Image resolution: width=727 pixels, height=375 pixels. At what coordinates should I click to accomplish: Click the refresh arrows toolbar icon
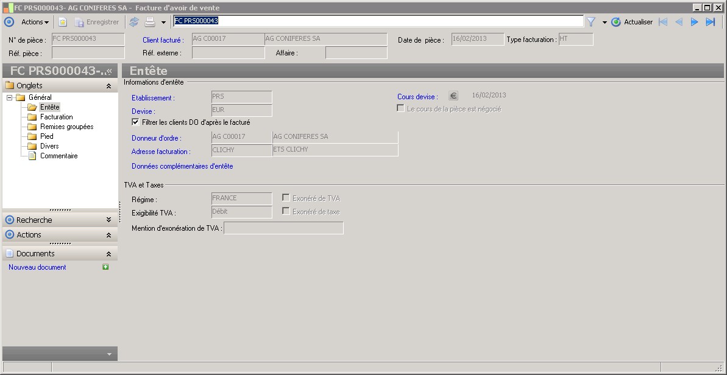point(133,22)
